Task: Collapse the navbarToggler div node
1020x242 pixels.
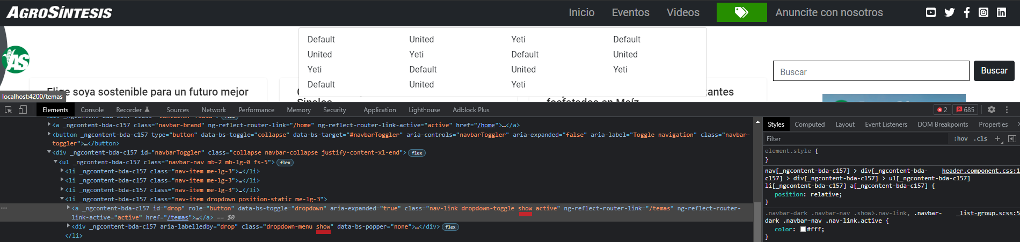Action: coord(49,152)
